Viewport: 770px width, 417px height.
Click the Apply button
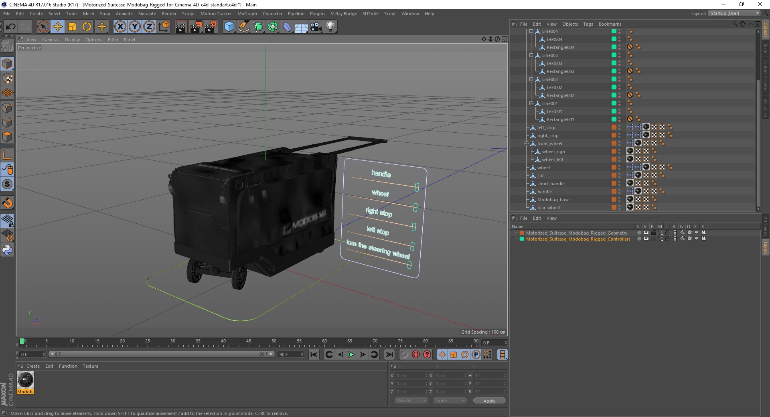(489, 401)
